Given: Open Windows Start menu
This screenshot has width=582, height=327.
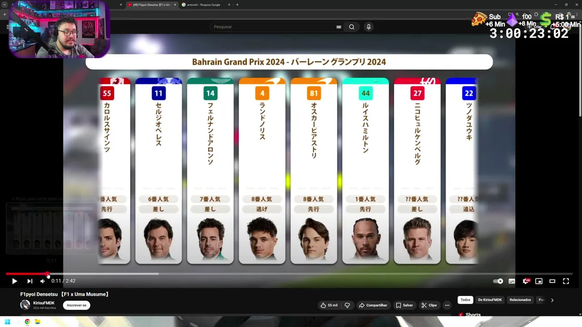Looking at the screenshot, I should tap(7, 322).
